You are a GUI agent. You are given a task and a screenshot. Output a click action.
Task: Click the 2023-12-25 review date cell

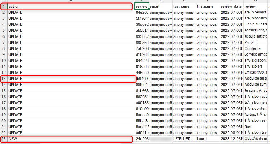pos(231,139)
